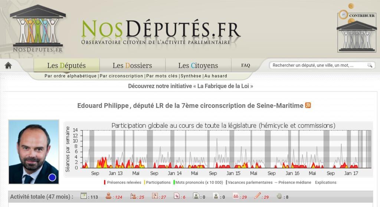Click the chart title Participation globale
This screenshot has height=207, width=380.
pos(223,125)
